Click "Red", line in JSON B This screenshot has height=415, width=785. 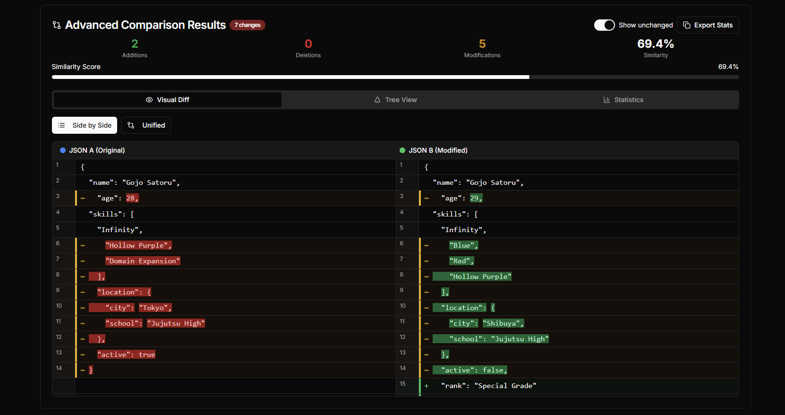coord(579,261)
